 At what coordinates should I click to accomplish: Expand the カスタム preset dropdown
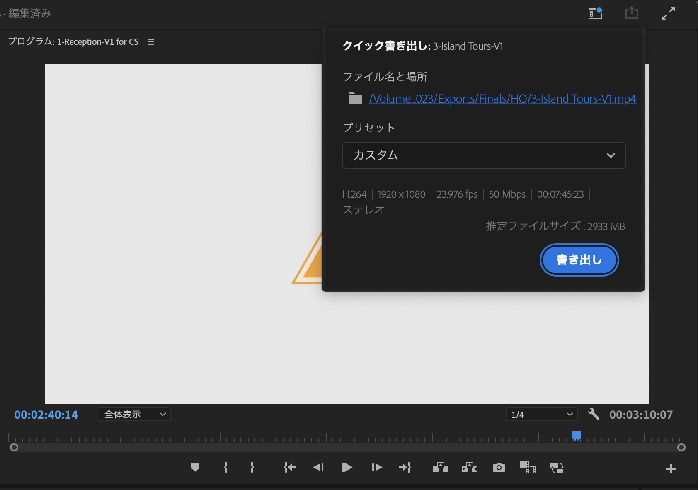484,155
